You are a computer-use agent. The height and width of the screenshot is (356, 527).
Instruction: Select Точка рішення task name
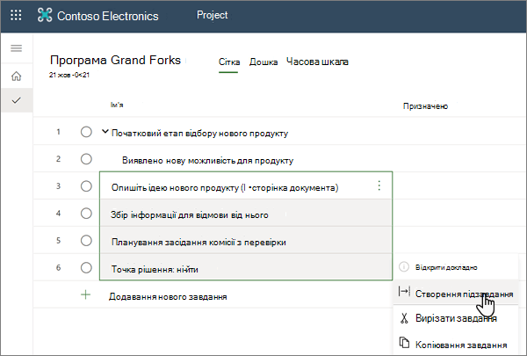click(x=155, y=270)
